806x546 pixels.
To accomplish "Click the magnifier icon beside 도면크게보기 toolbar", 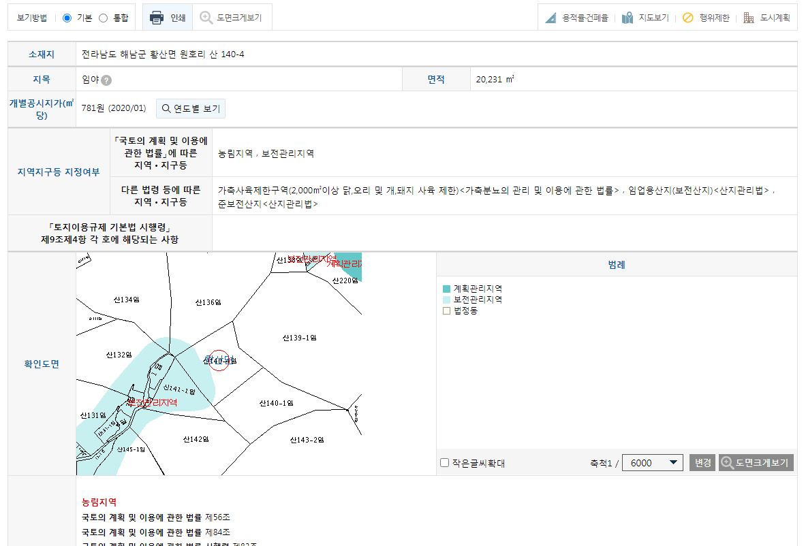I will (x=206, y=18).
